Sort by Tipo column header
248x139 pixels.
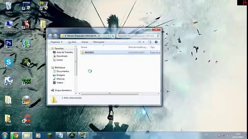[x=152, y=47]
